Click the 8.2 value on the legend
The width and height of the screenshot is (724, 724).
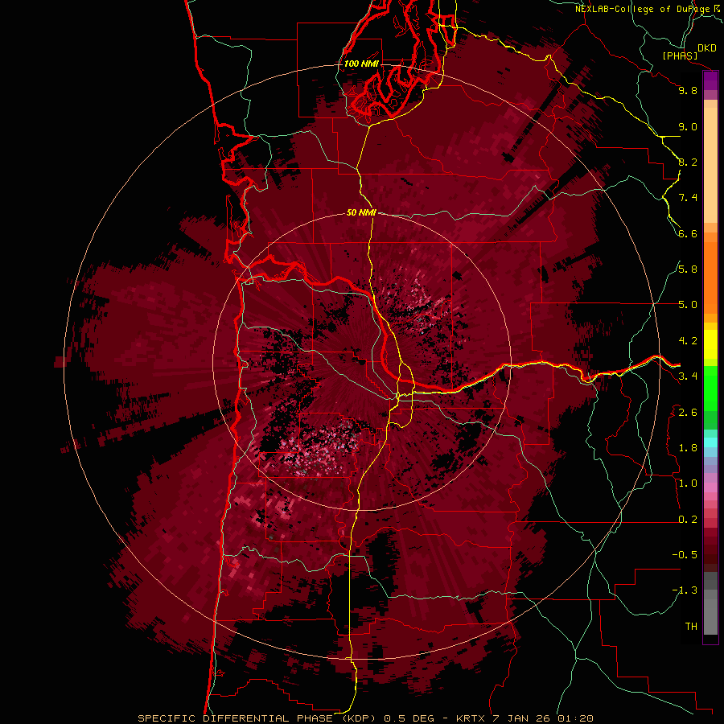coord(688,162)
